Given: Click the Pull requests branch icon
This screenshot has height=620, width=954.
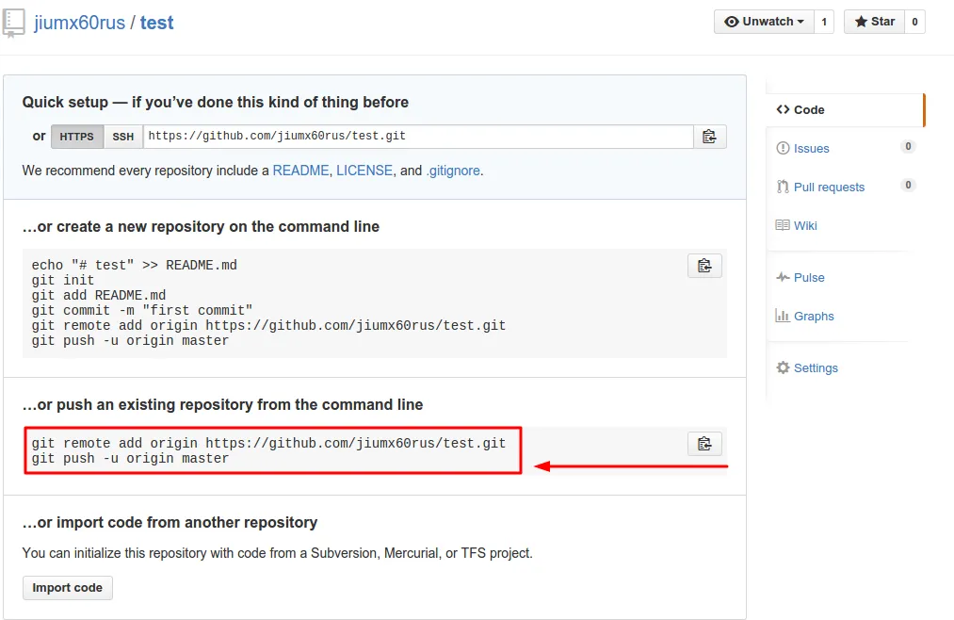Looking at the screenshot, I should point(783,187).
